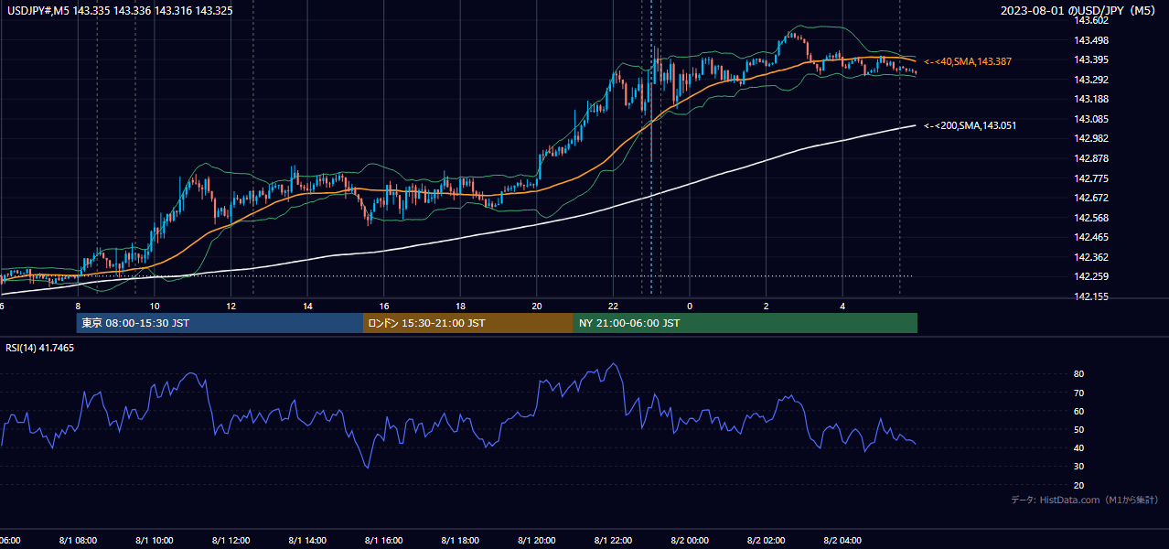Click the RSI(14) 41.7465 indicator label
The width and height of the screenshot is (1169, 549).
click(40, 348)
